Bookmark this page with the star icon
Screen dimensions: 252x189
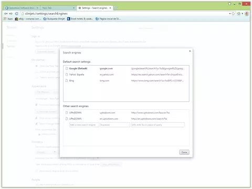point(233,14)
